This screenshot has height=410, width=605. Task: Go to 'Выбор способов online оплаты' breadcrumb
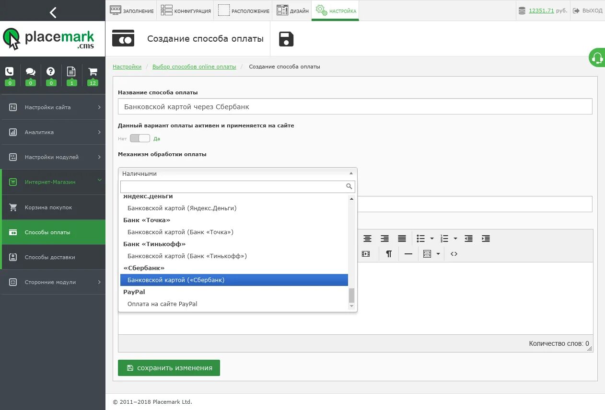click(x=194, y=67)
